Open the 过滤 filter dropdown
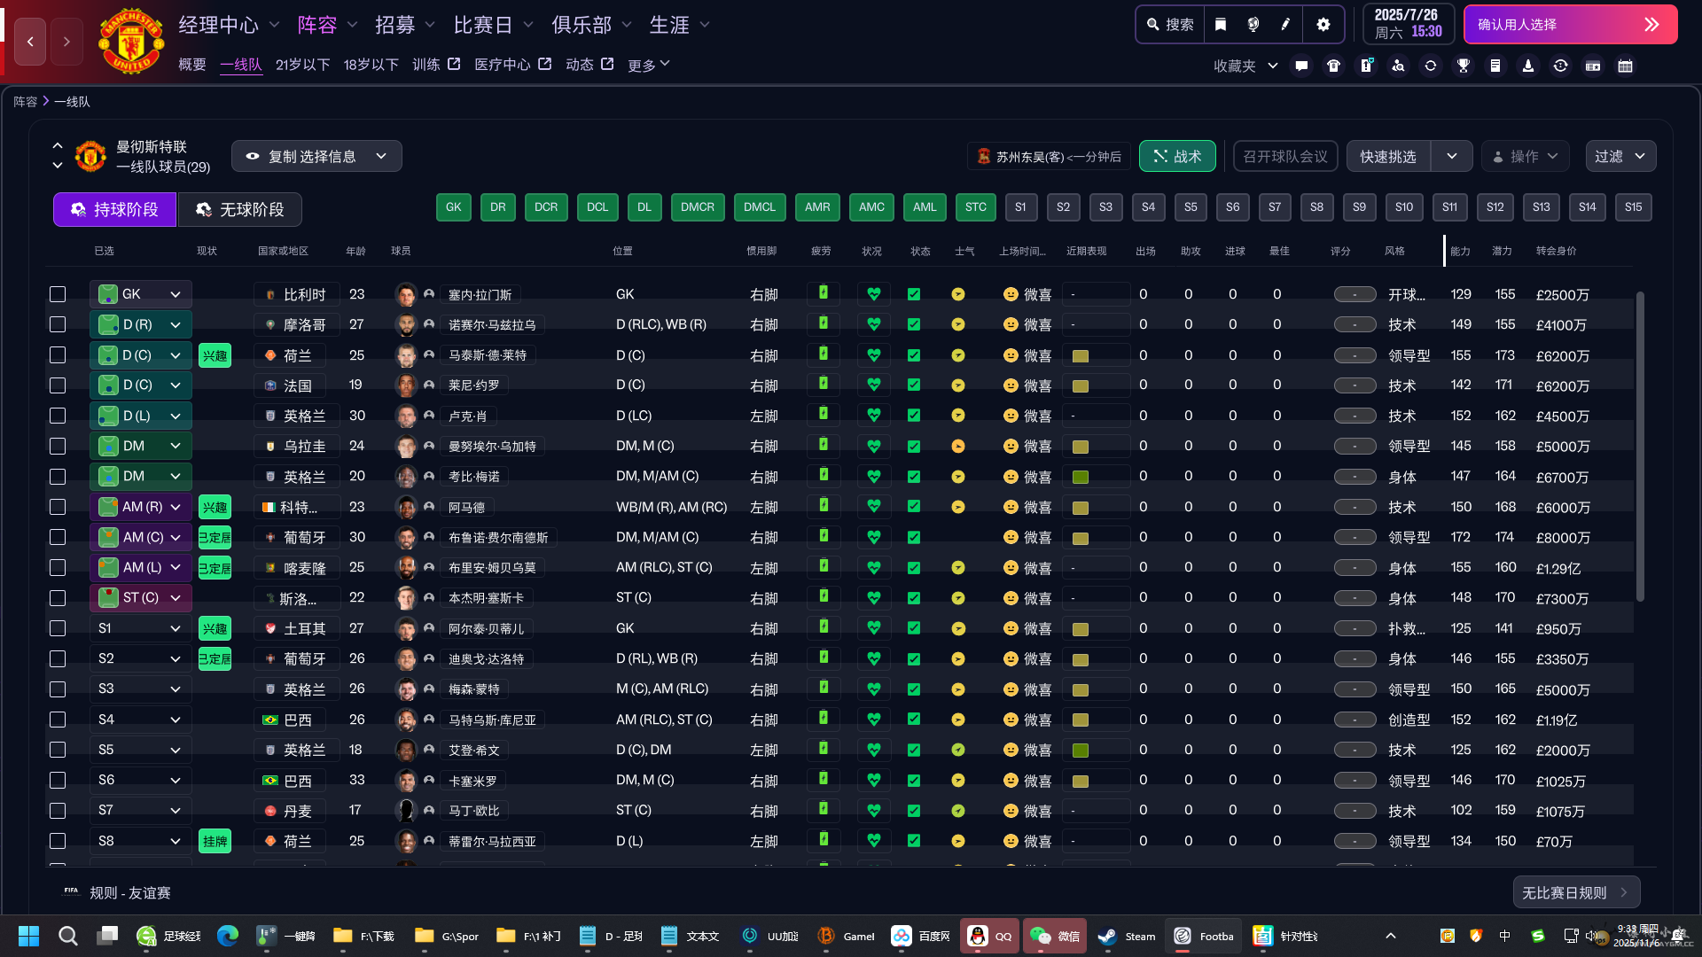The height and width of the screenshot is (957, 1702). click(1620, 156)
